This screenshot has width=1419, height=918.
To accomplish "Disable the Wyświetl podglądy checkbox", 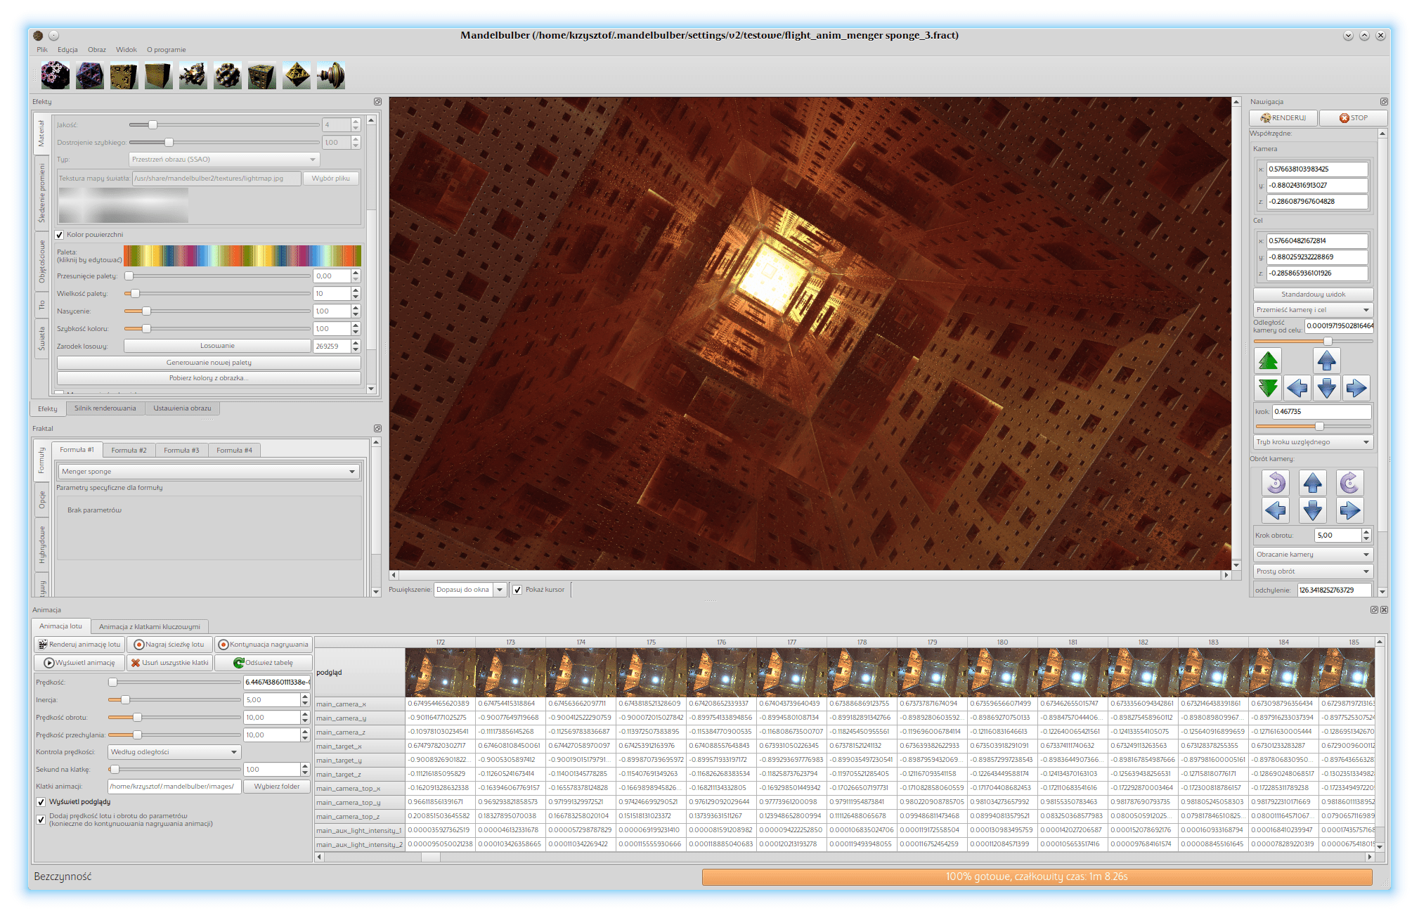I will pyautogui.click(x=41, y=802).
